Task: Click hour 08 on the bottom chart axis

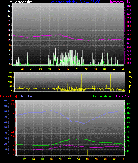Action: tap(51, 159)
